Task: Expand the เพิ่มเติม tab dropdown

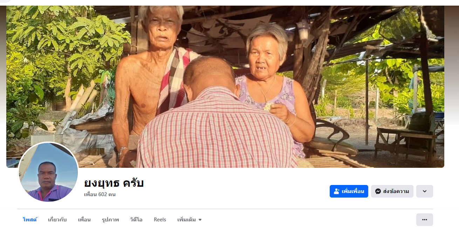Action: point(190,220)
